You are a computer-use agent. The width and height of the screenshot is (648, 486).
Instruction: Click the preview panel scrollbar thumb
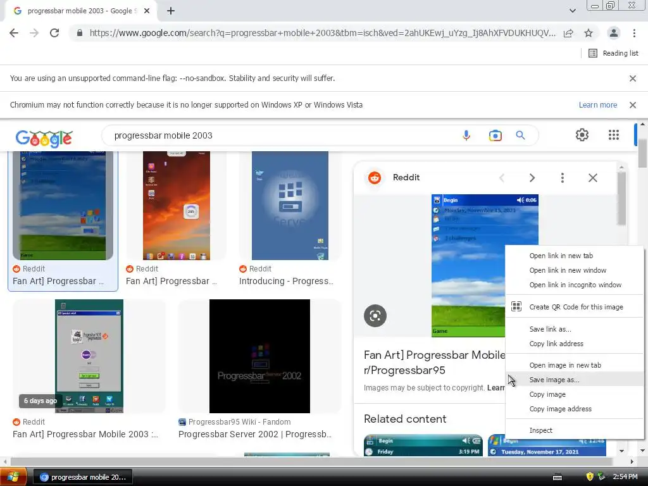pyautogui.click(x=621, y=198)
